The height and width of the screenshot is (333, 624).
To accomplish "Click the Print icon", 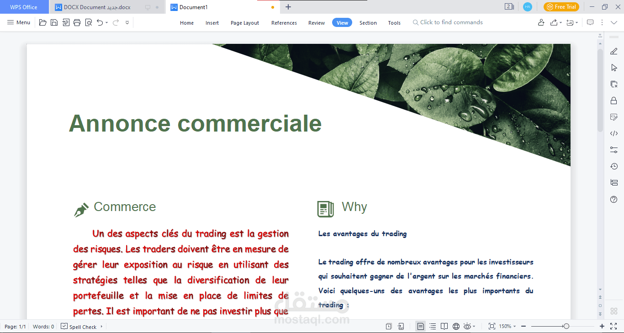I will 77,22.
